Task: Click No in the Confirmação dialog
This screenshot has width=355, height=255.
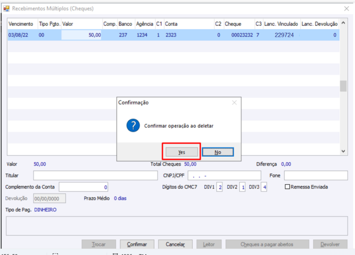Action: pos(218,152)
